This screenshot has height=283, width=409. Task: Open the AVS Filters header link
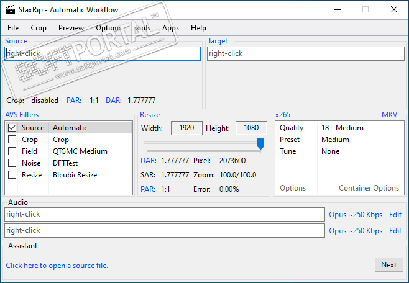point(22,115)
